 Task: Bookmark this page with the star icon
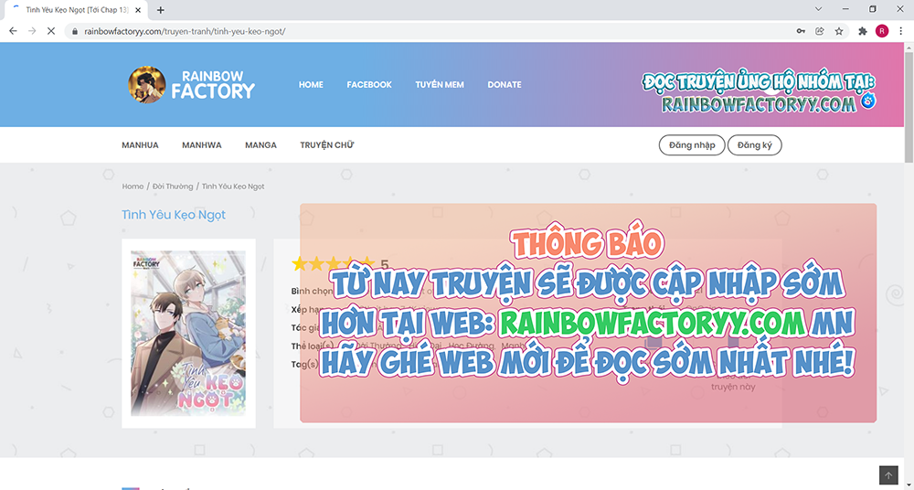point(839,30)
